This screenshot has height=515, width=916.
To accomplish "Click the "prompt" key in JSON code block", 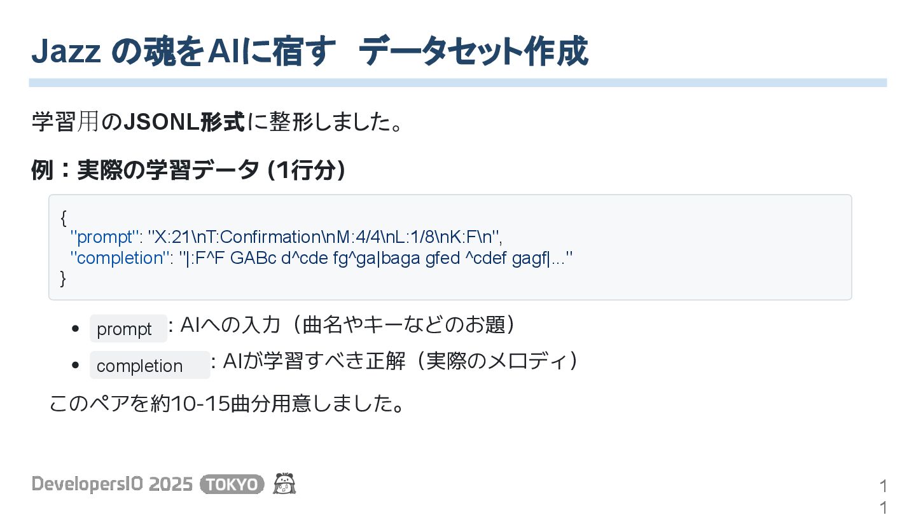I will point(105,238).
